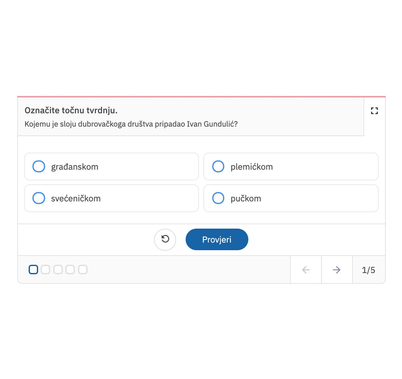Select the 'građanskom' radio circle

39,167
